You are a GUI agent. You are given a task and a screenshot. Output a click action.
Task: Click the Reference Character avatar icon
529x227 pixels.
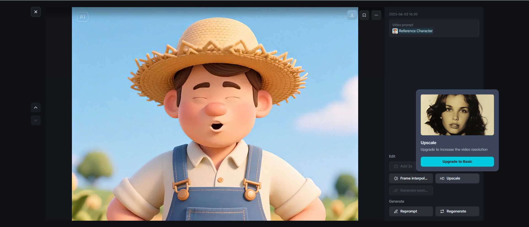tap(395, 31)
